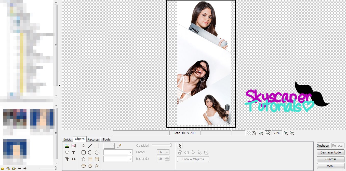Adjust the Grosor thickness stepper
The image size is (346, 171).
pos(167,152)
